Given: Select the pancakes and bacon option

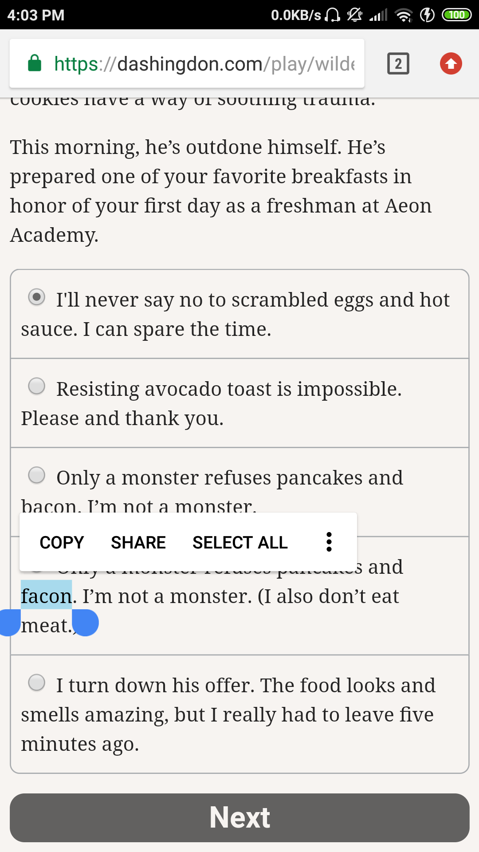Looking at the screenshot, I should 37,475.
